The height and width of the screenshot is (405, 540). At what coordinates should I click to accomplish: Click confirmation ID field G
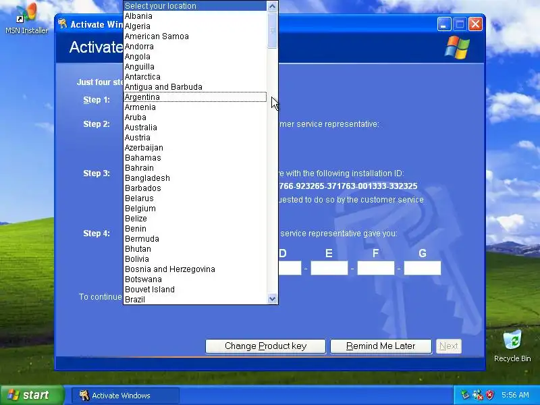click(x=423, y=268)
